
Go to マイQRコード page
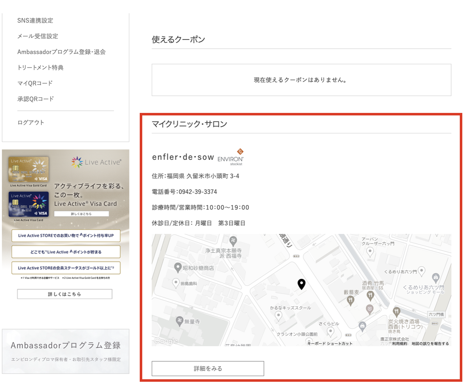tap(35, 83)
